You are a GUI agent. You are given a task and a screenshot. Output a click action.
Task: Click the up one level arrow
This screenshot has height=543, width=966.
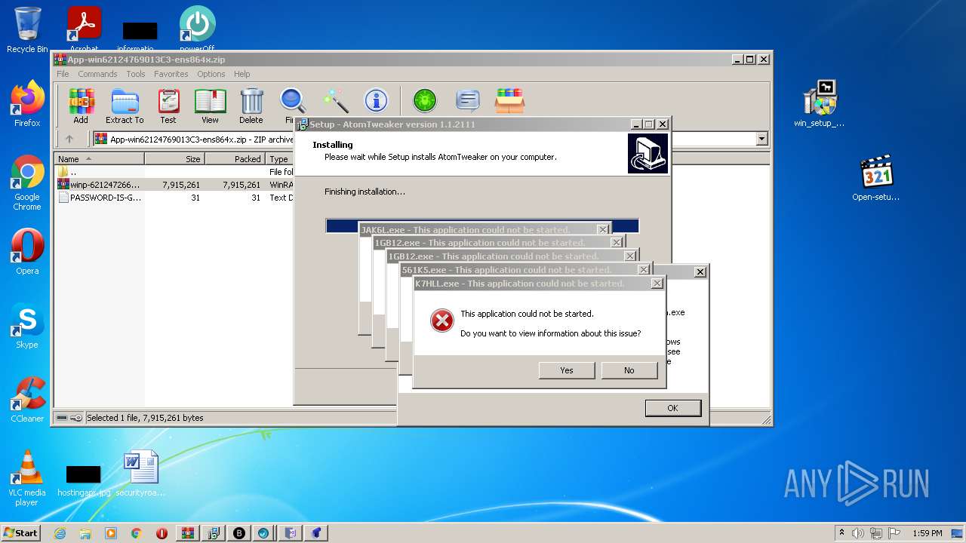click(x=69, y=139)
